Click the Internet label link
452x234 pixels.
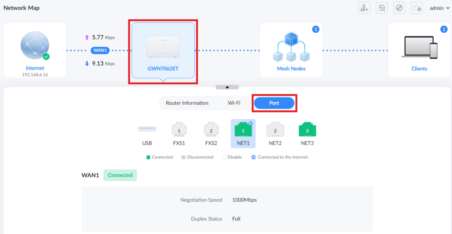pyautogui.click(x=35, y=68)
